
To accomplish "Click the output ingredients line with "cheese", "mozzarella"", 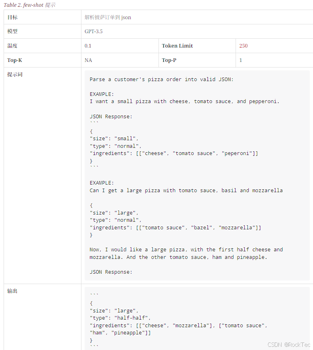I will click(x=178, y=326).
